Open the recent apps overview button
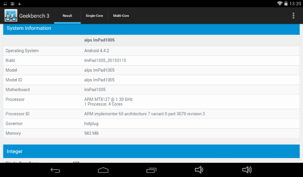The height and width of the screenshot is (177, 303). pos(151,170)
